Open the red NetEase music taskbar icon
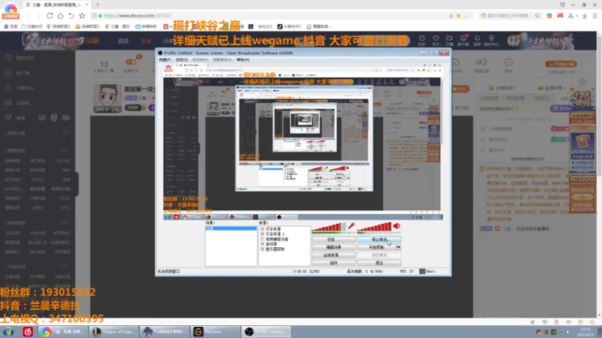This screenshot has height=338, width=602. click(28, 331)
